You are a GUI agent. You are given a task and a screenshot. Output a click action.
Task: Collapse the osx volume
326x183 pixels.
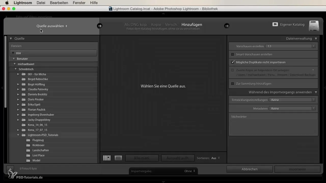coord(13,53)
